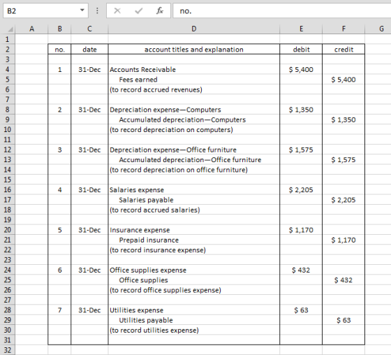Select 'Depreciation expense—Computers' cell
Viewport: 391px width, 355px height.
[x=194, y=110]
